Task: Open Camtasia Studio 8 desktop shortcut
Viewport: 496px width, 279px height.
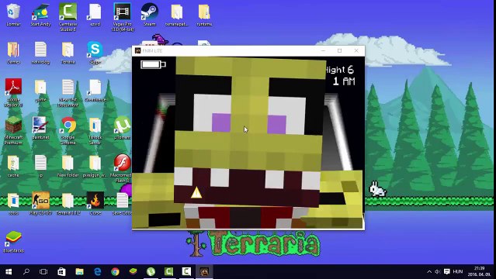Action: (x=68, y=17)
